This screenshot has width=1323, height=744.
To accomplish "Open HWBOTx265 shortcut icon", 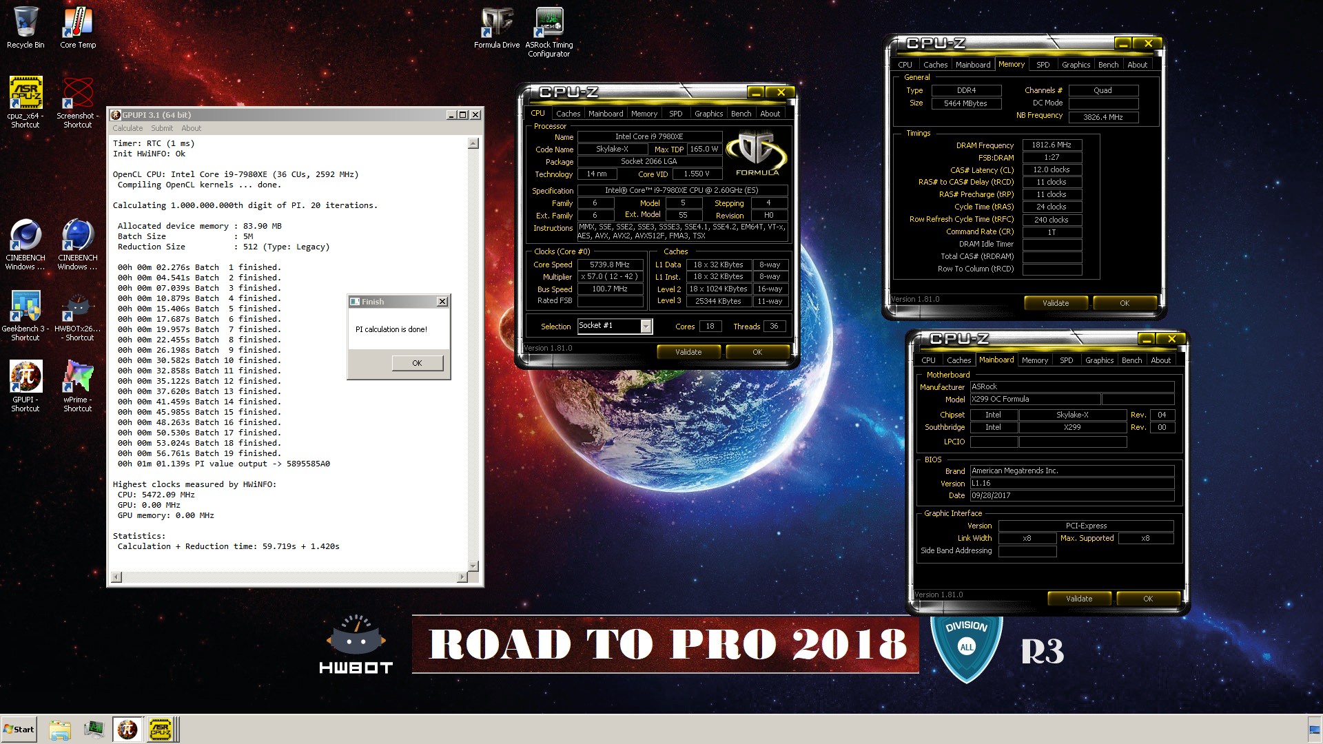I will click(78, 316).
